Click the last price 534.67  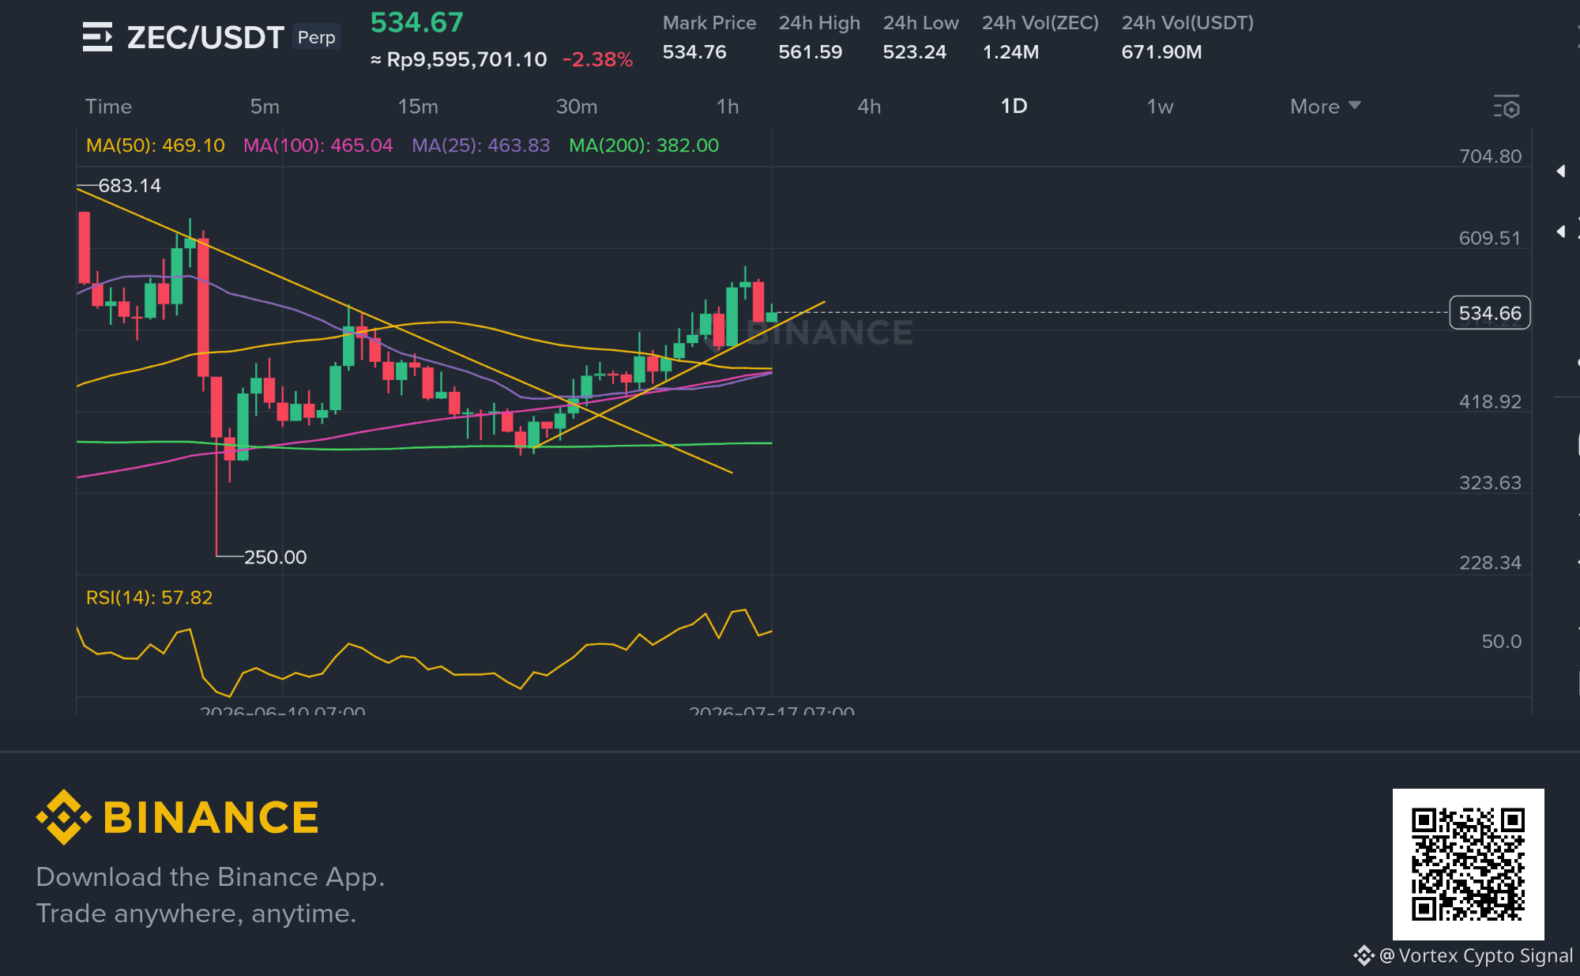tap(417, 22)
